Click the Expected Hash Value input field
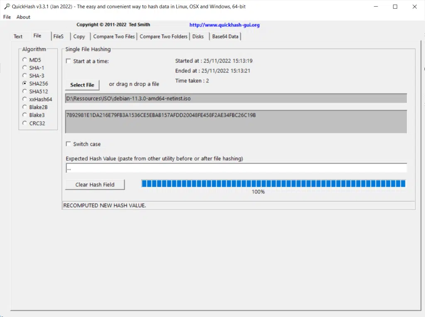This screenshot has width=425, height=317. coord(236,168)
